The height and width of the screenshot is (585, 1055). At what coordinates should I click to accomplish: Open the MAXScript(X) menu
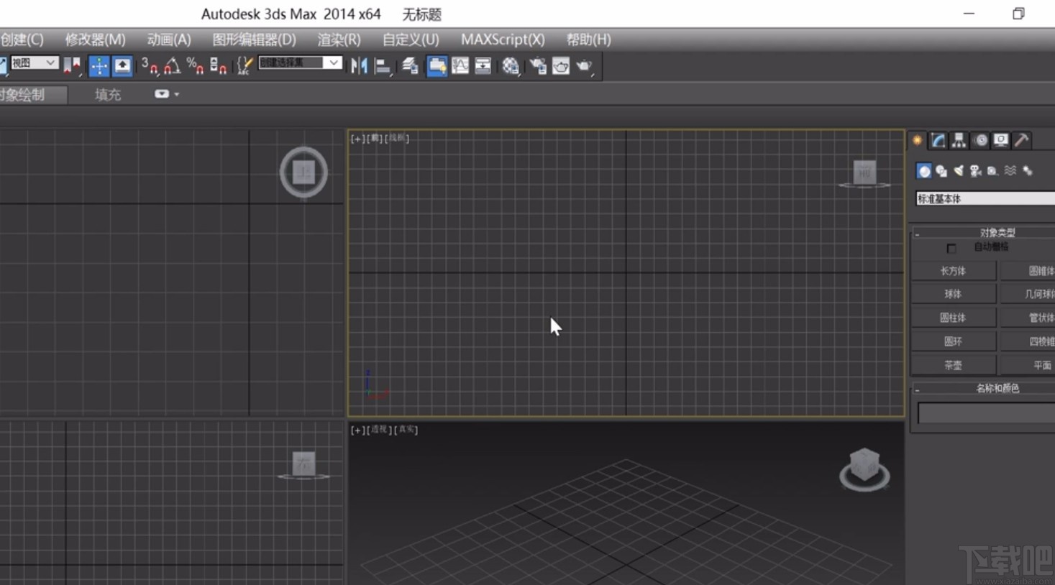tap(503, 40)
